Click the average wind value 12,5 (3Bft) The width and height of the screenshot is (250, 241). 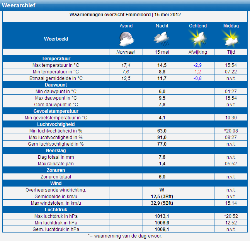point(162,197)
